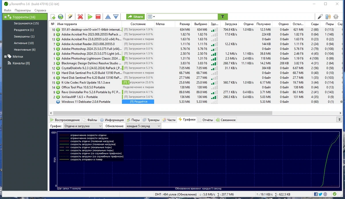345x199 pixels.
Task: Click the green Share button
Action: click(x=135, y=17)
